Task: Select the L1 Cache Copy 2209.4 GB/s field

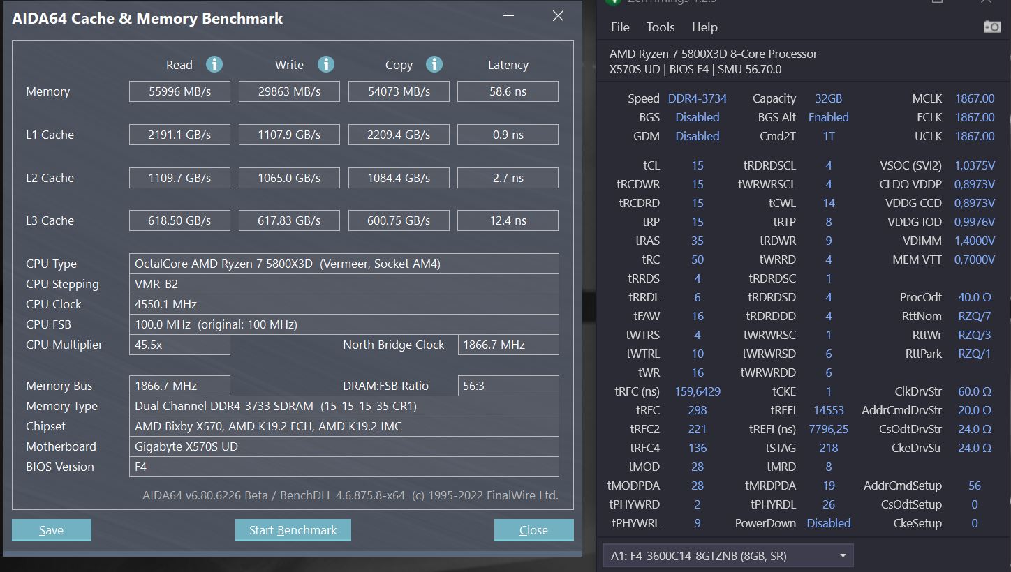Action: pos(399,135)
